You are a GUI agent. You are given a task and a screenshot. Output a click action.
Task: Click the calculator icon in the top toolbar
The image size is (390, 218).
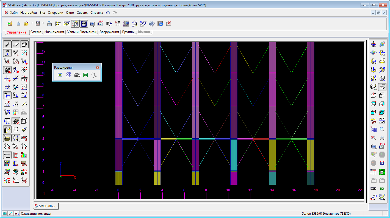[x=84, y=24]
